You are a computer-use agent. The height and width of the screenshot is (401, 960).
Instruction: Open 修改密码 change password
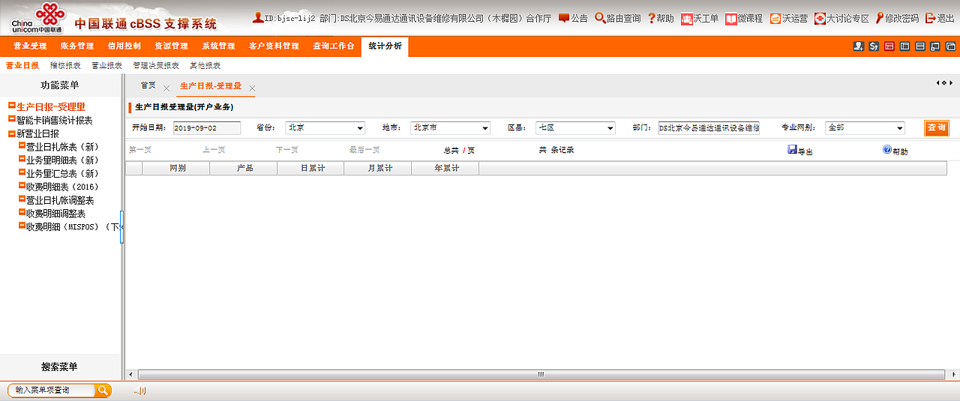(x=896, y=18)
